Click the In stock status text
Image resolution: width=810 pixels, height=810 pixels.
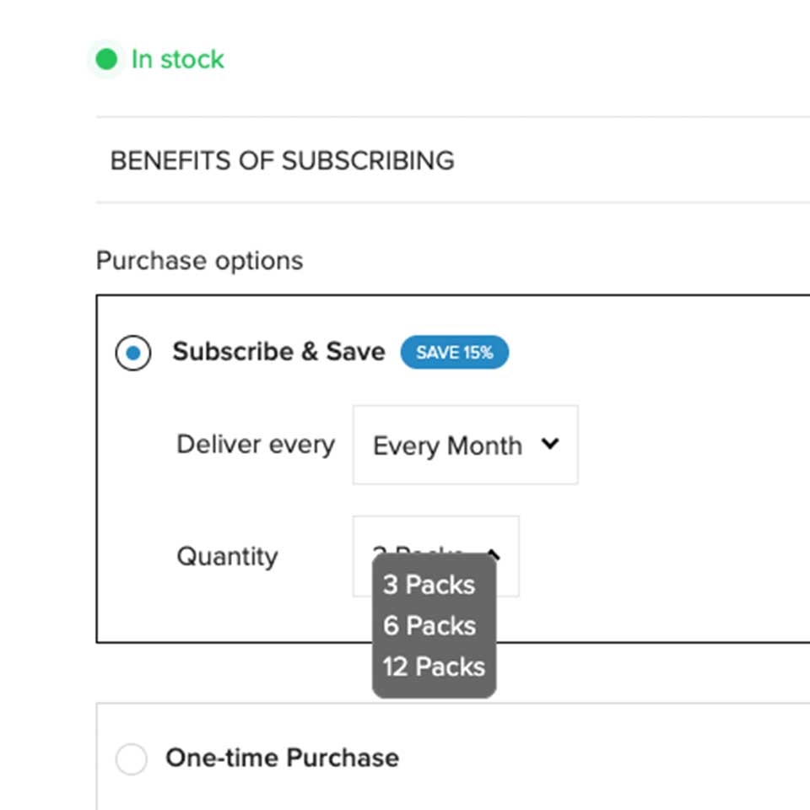(x=177, y=60)
